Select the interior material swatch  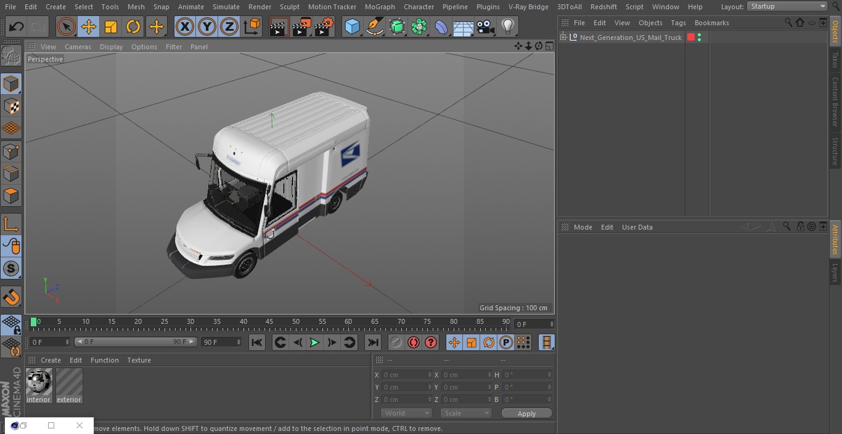click(39, 385)
